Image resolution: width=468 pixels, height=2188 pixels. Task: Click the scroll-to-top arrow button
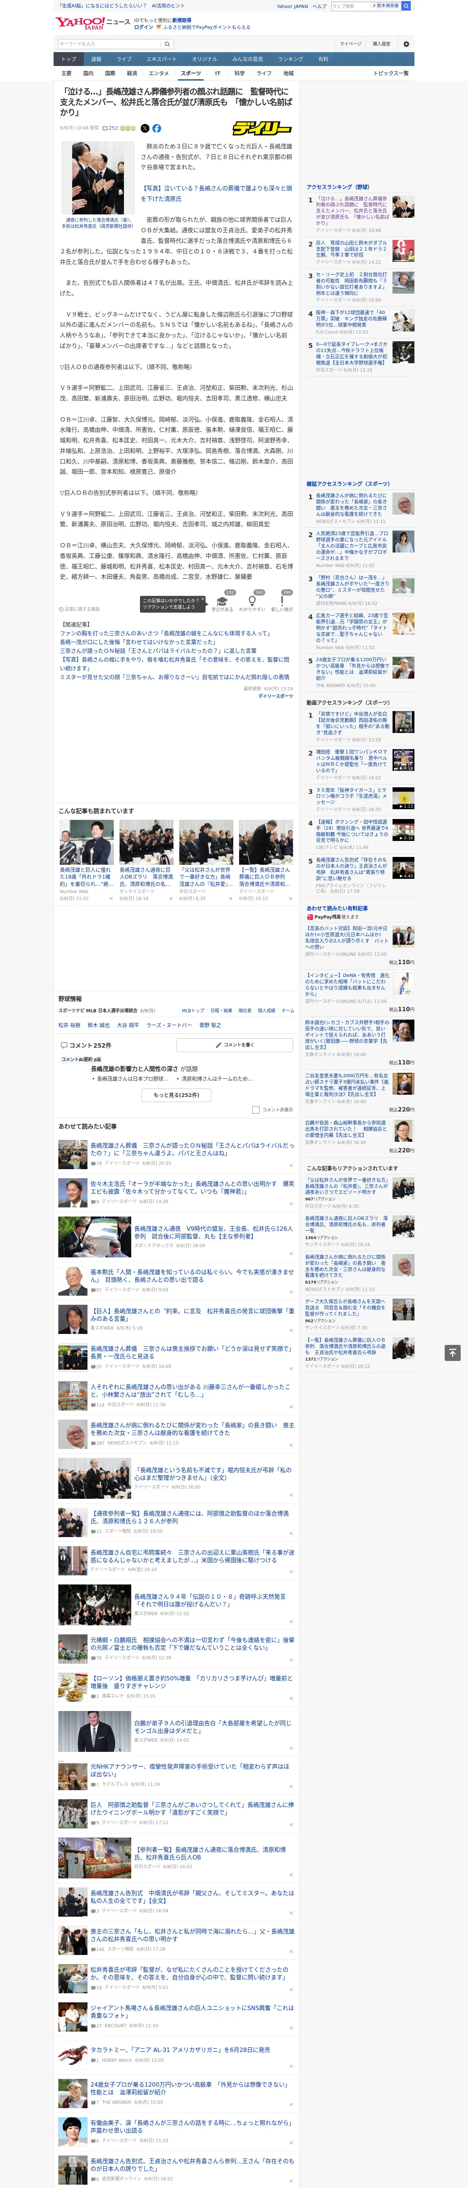[452, 1352]
